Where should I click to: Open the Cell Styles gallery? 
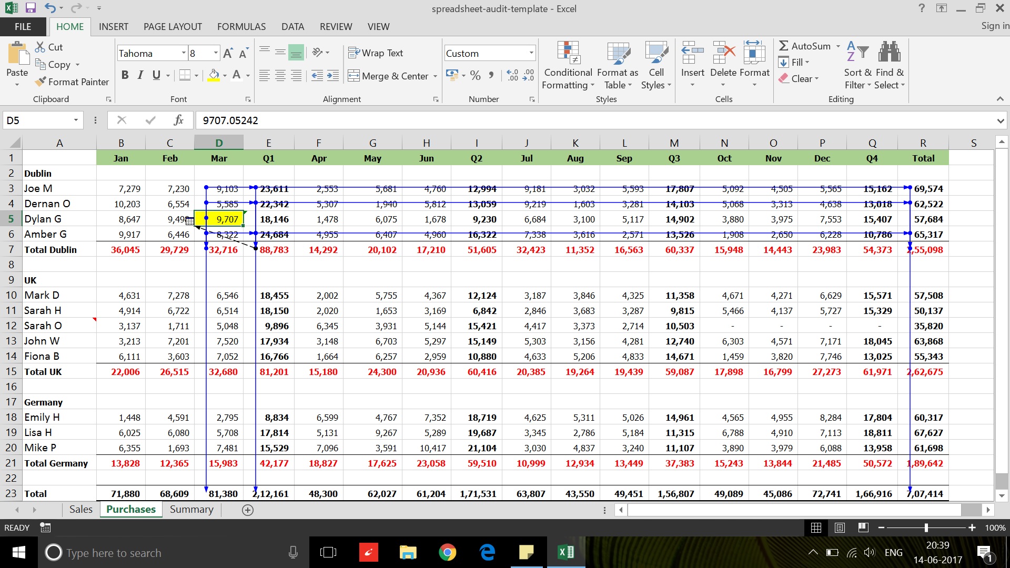656,65
